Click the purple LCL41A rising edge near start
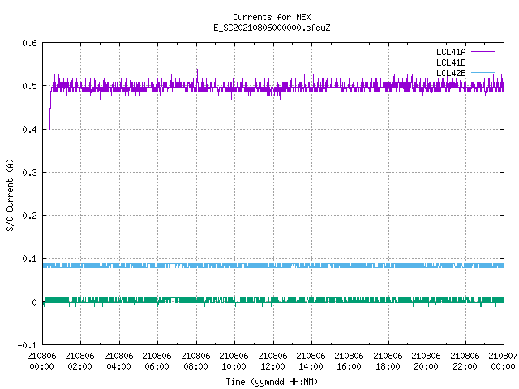The image size is (519, 389). point(49,195)
